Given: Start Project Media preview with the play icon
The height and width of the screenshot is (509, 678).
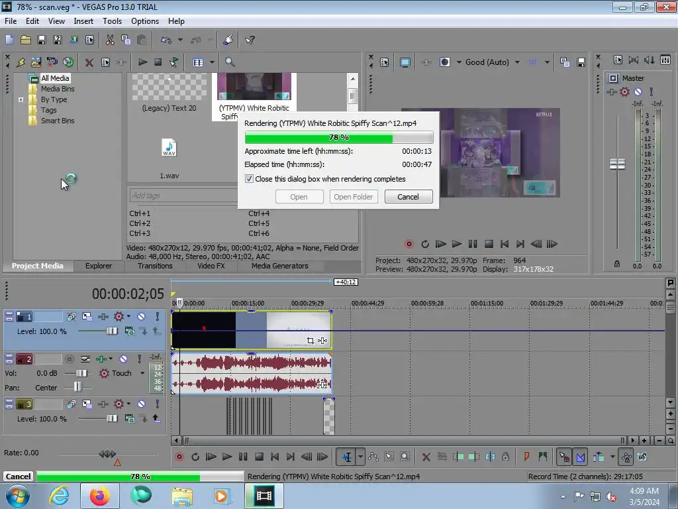Looking at the screenshot, I should (143, 62).
